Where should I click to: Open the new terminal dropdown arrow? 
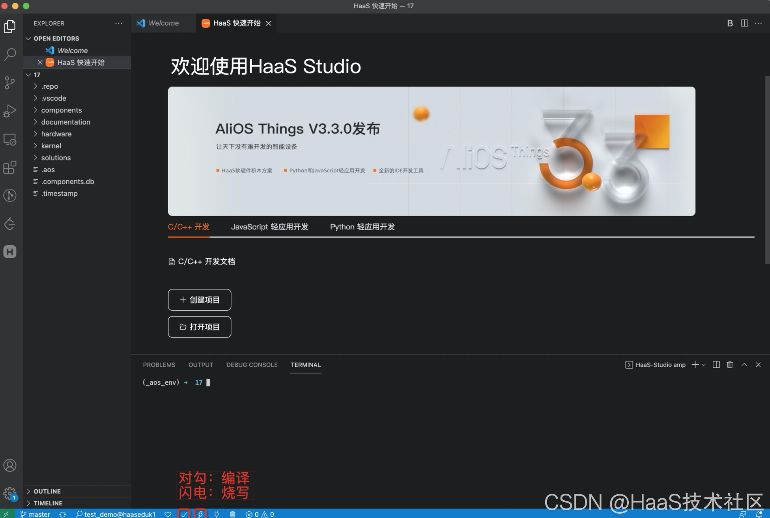point(704,365)
